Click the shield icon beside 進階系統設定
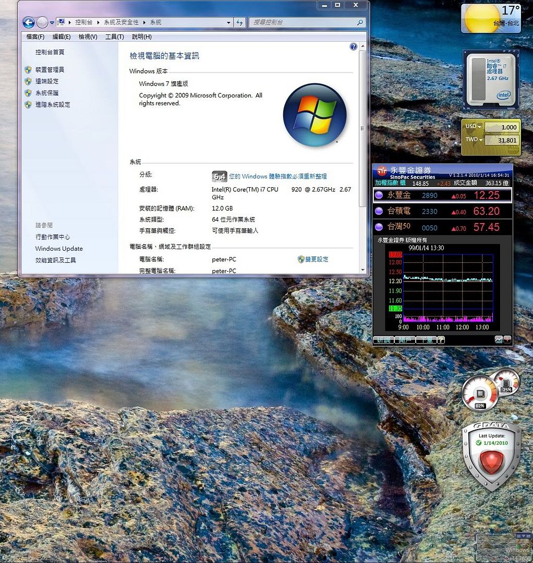Viewport: 533px width, 563px height. [x=28, y=104]
